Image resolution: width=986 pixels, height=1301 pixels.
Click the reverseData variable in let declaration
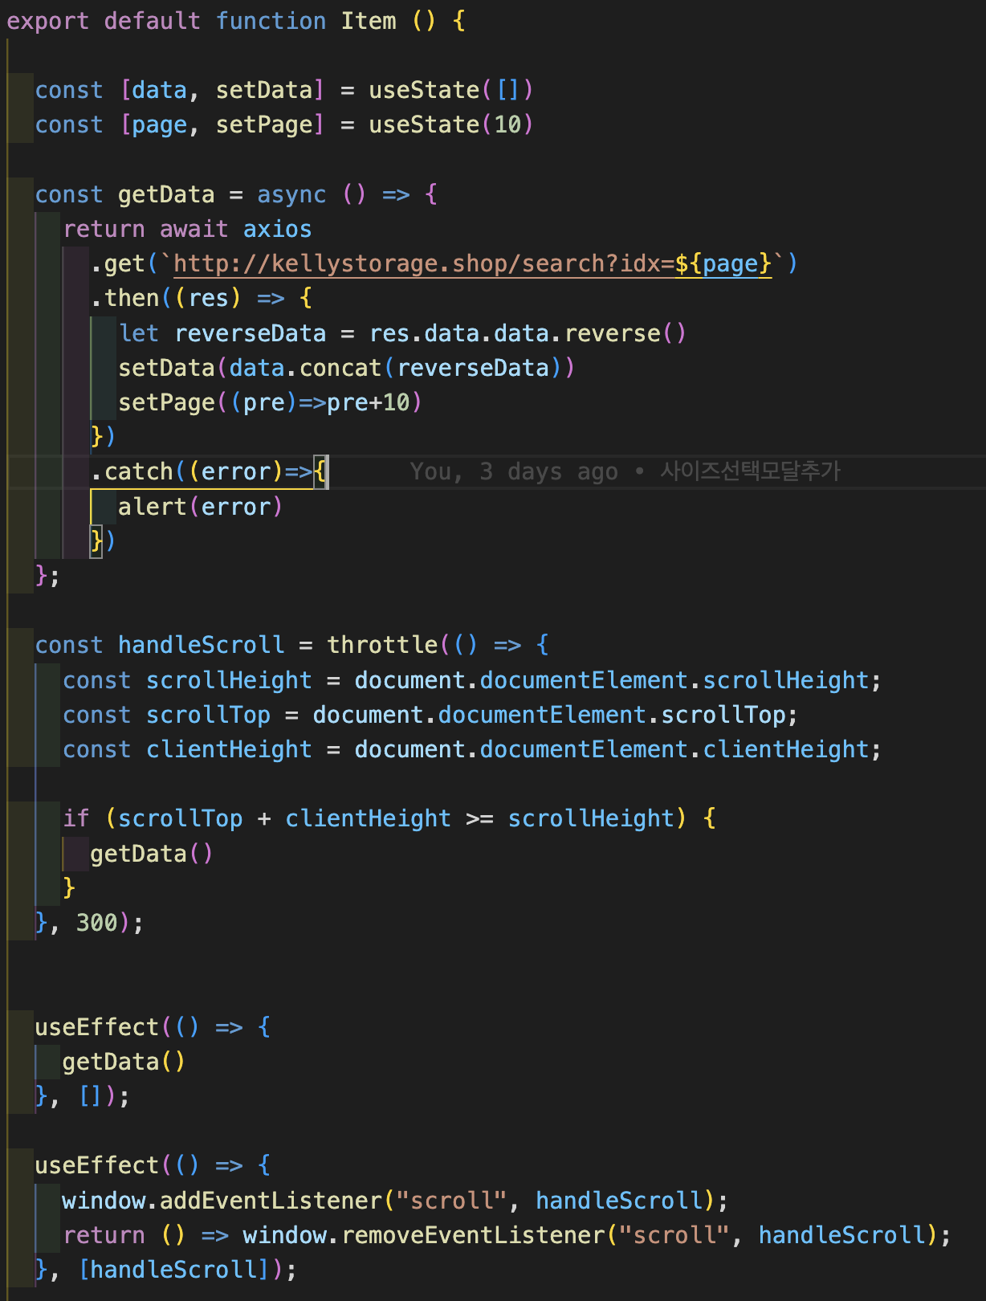click(251, 333)
